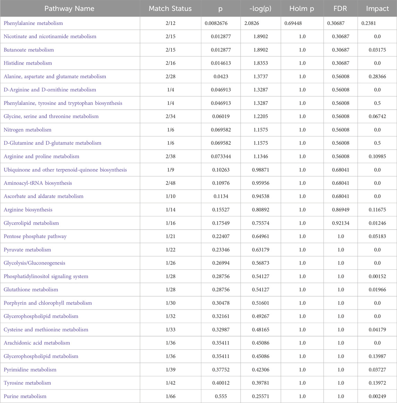This screenshot has height=403, width=397.
Task: Click Phosphatidylinositol signaling system link
Action: pos(46,276)
